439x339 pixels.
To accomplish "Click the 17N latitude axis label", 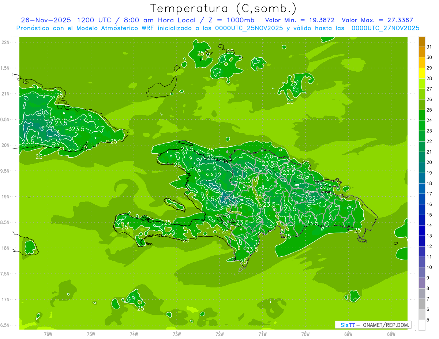I will pos(6,300).
